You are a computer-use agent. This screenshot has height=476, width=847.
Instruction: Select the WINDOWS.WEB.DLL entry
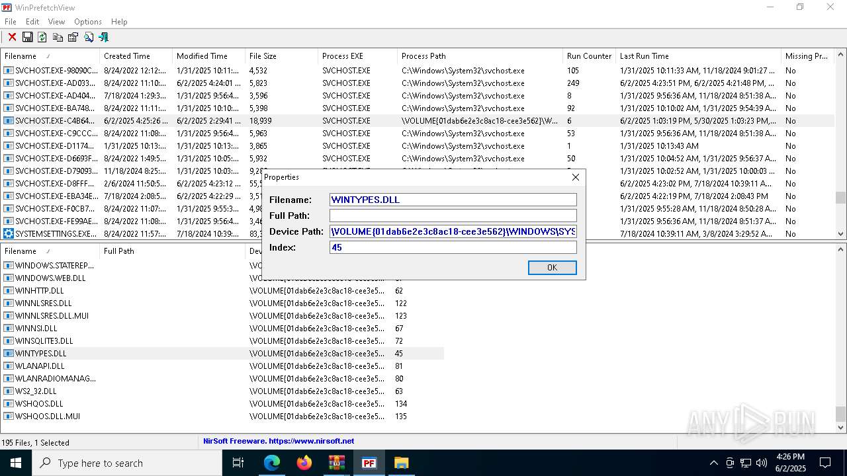click(x=222, y=278)
